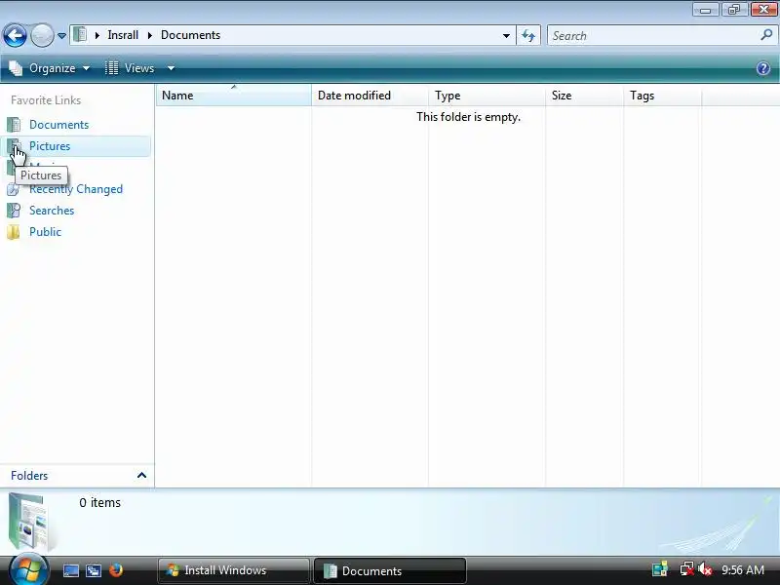
Task: Expand the Folders pane chevron
Action: pos(141,476)
